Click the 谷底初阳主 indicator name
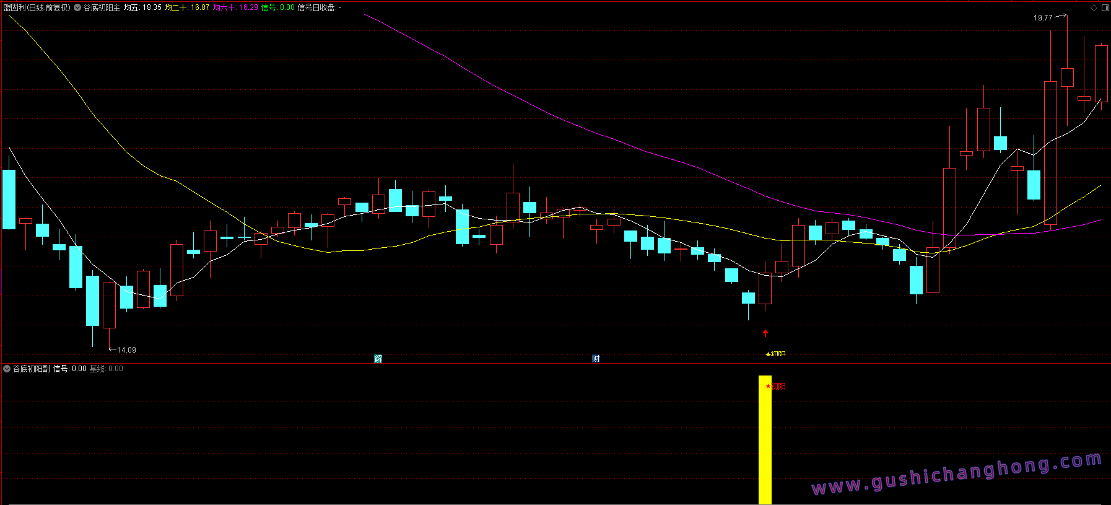The height and width of the screenshot is (505, 1111). 102,7
